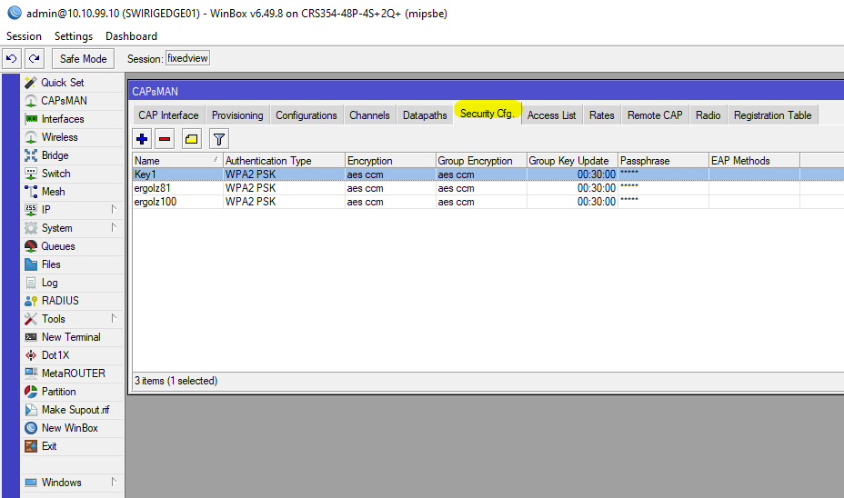Expand the Windows submenu

point(61,483)
